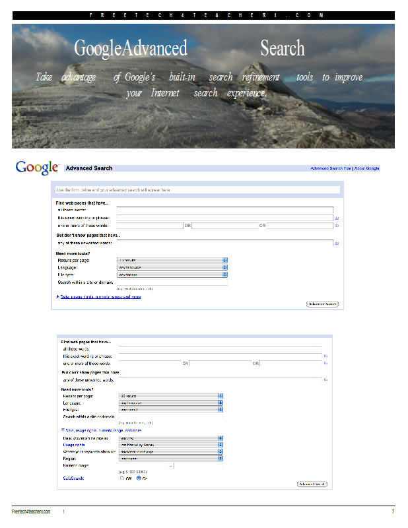Focus the Numeric range ending value field
Viewport: 408px width, 528px height.
(x=199, y=465)
